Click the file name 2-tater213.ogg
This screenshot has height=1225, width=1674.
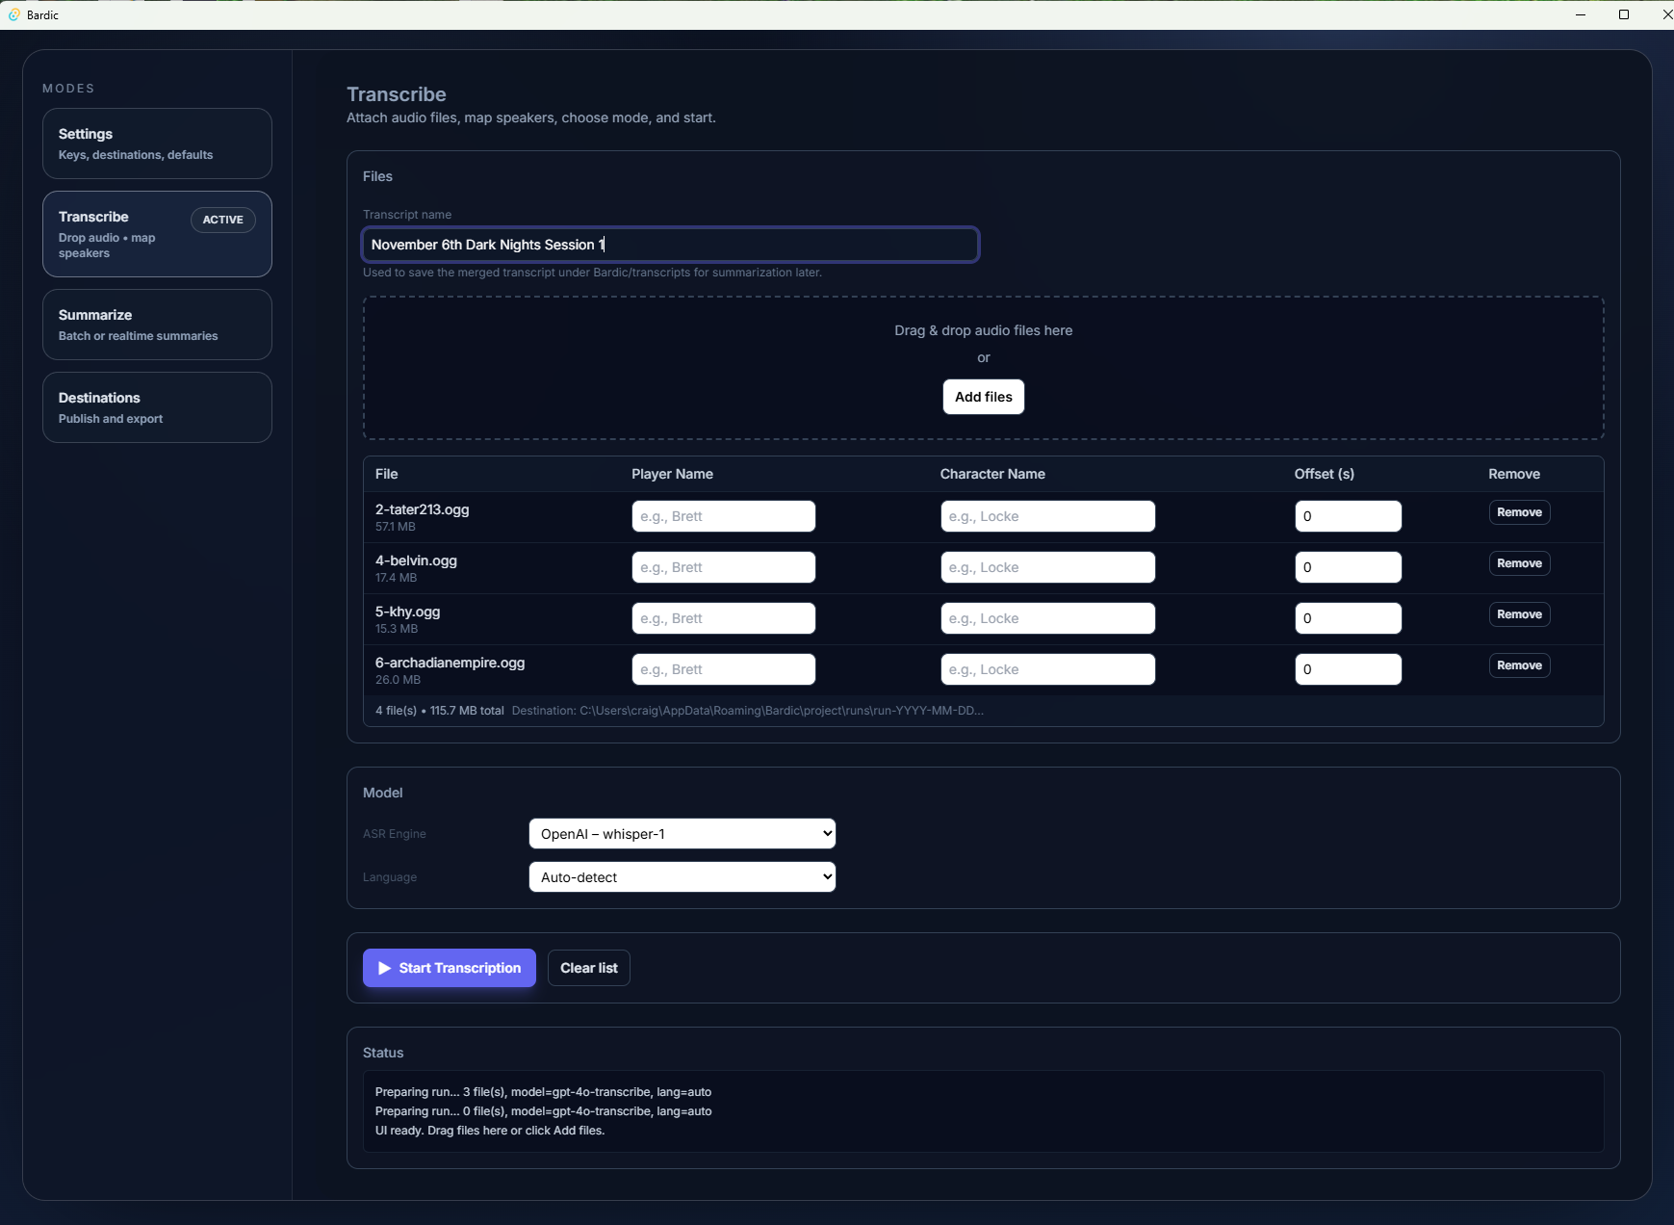tap(422, 509)
